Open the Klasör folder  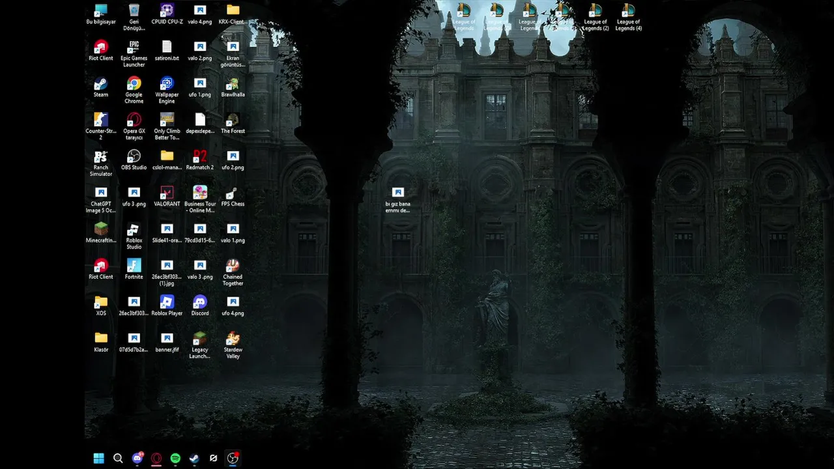tap(100, 343)
